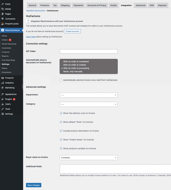Switch to the Advanced tab
Screen dimensions: 171x190
(141, 5)
